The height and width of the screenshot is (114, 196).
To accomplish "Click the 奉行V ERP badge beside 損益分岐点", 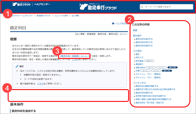I will point(173,68).
